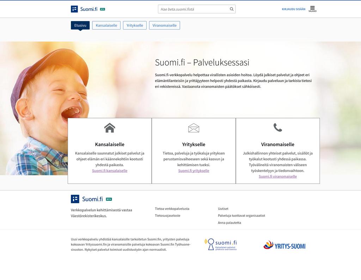Screen dimensions: 361x280
Task: Click the Kansalaiselle card heading
Action: coord(110,144)
